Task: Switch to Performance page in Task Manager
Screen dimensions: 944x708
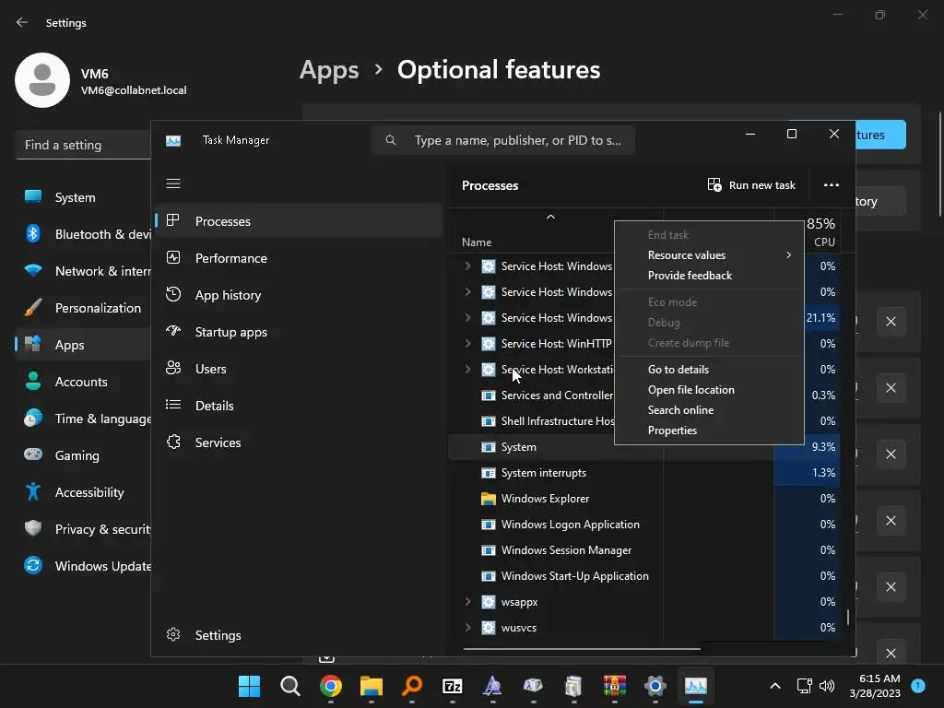Action: pyautogui.click(x=300, y=258)
